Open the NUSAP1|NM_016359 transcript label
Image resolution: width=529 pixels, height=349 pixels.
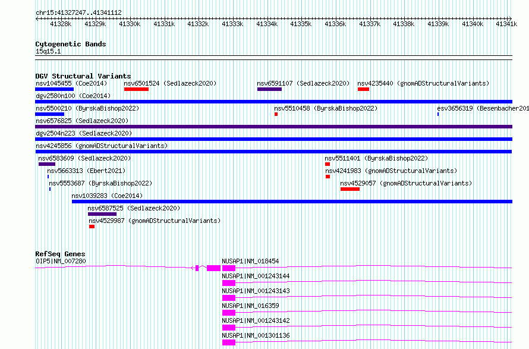click(x=250, y=306)
